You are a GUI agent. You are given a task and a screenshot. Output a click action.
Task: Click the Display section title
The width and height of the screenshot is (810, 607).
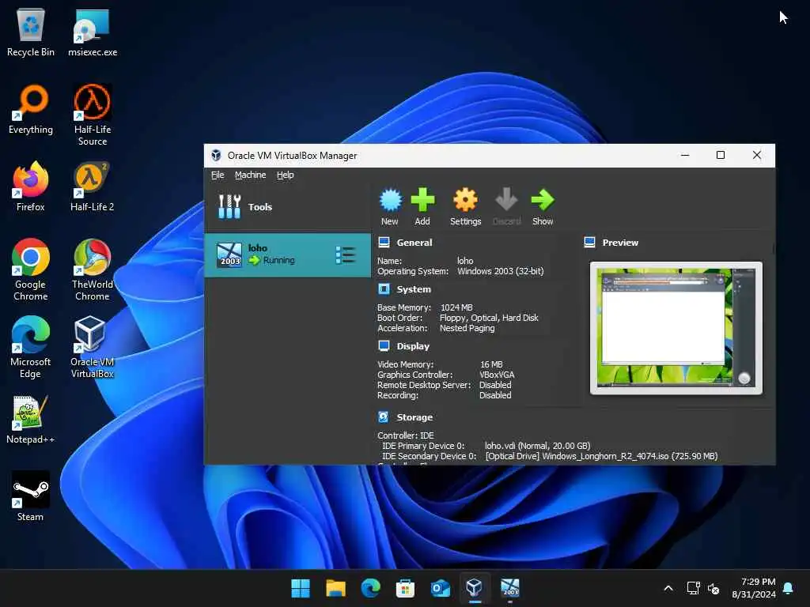coord(413,346)
